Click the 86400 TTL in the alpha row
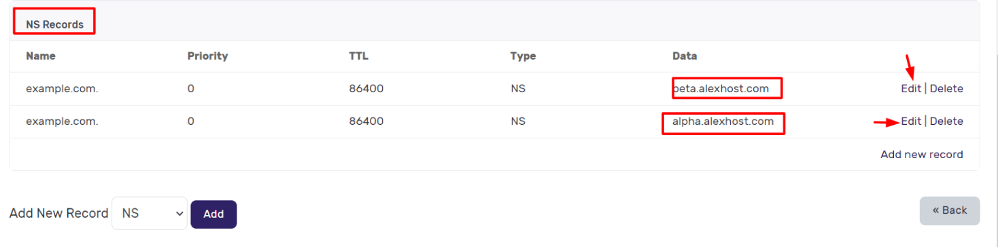Screen dimensions: 998x247 [x=366, y=121]
